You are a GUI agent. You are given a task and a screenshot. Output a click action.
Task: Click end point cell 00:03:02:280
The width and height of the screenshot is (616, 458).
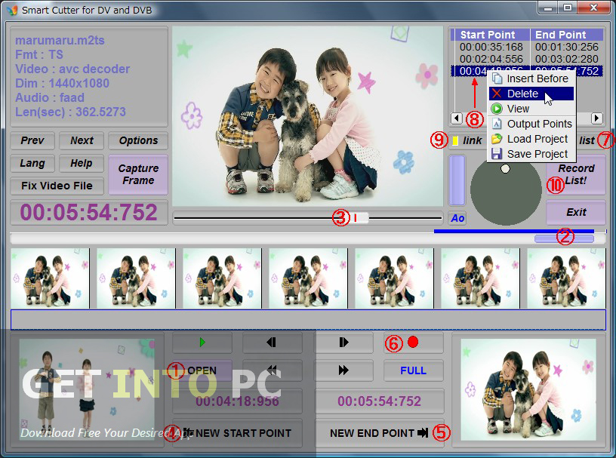(x=566, y=59)
